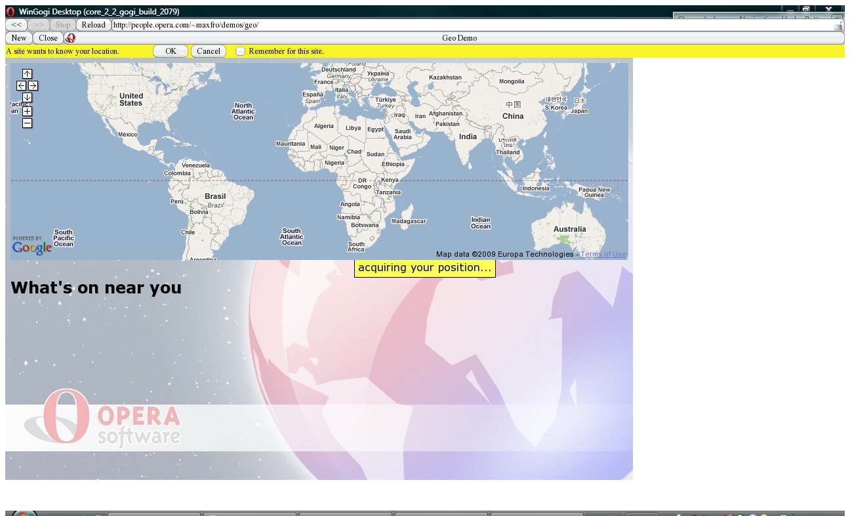Select the Geo Demo tab
Screen dimensions: 850x516
point(459,38)
